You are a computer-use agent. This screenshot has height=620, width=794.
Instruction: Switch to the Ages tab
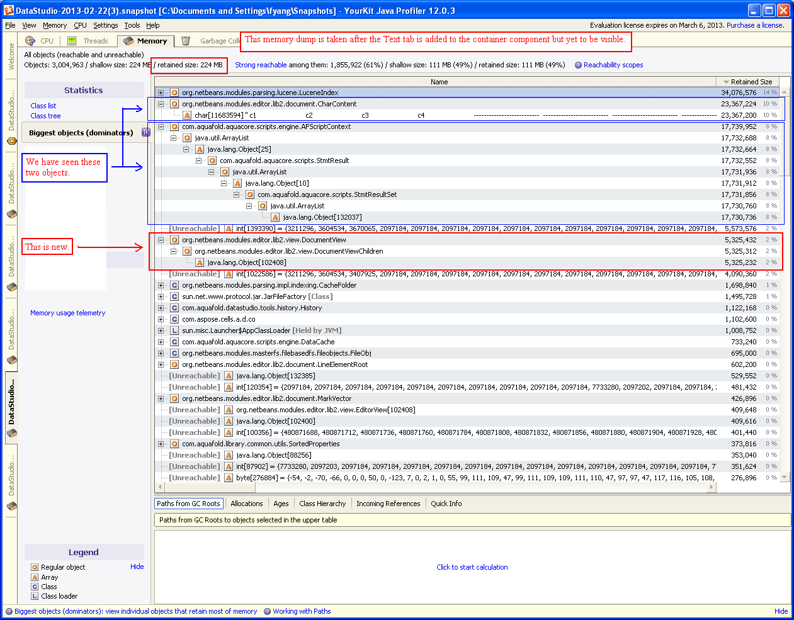tap(281, 504)
